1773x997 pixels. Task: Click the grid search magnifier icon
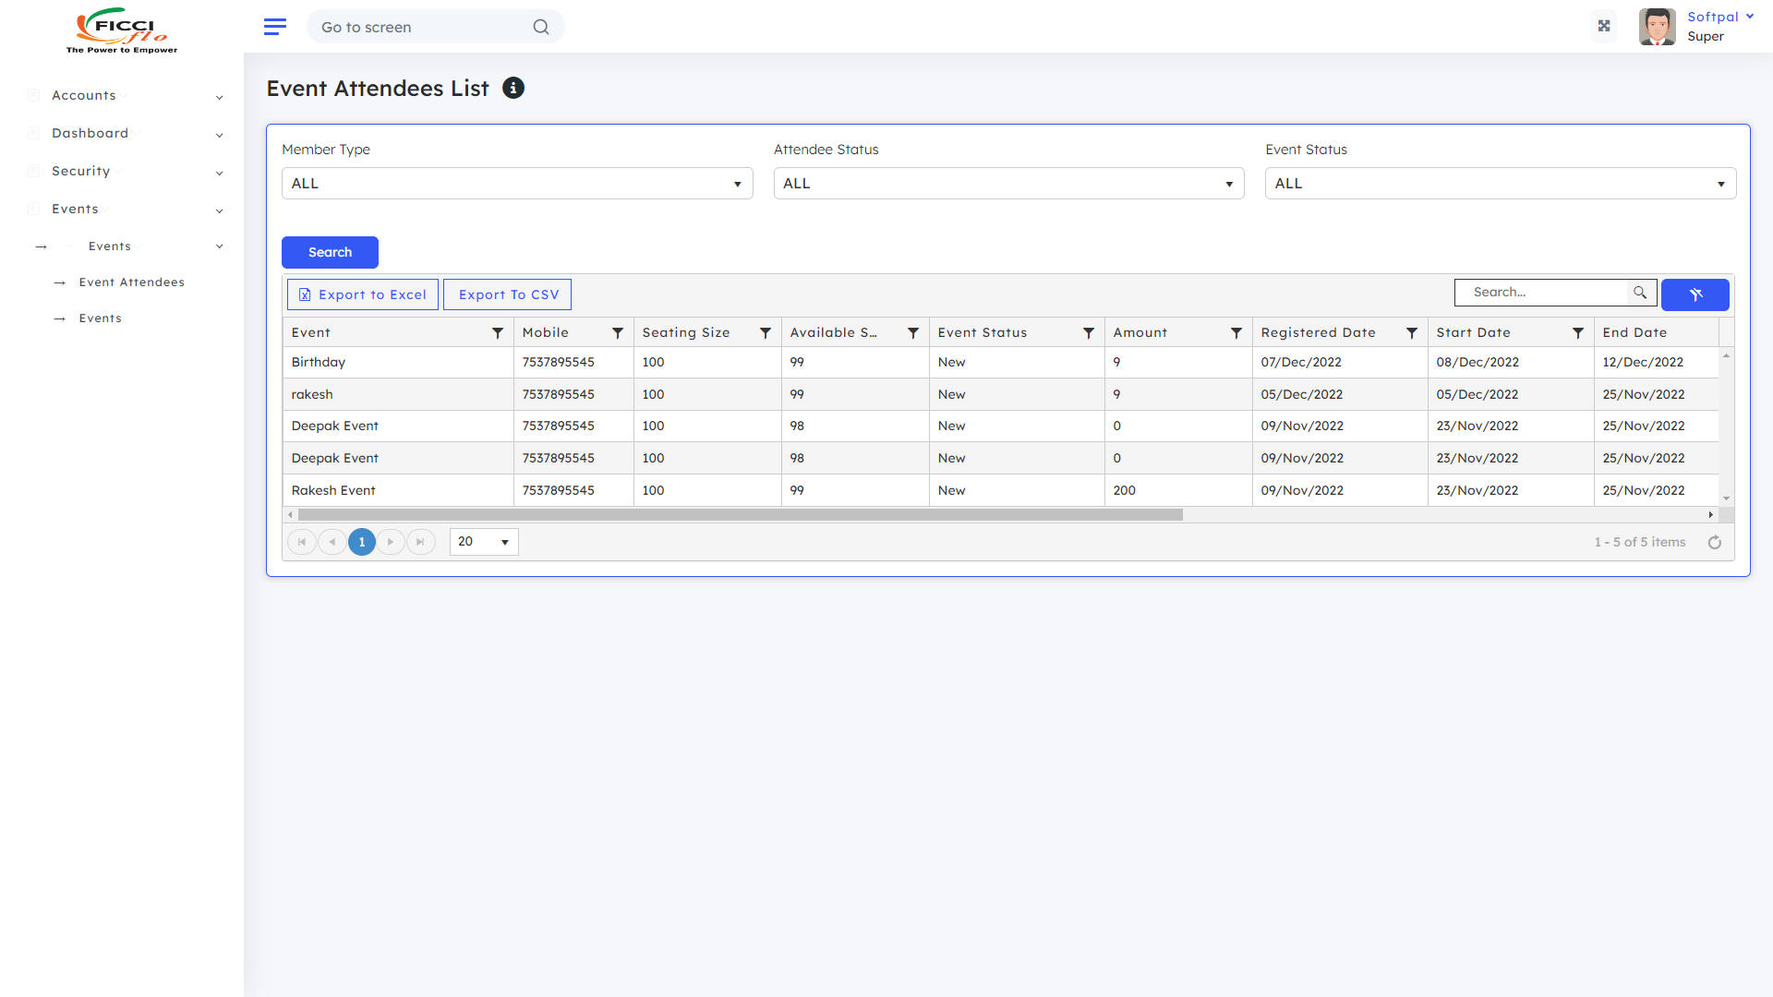1640,293
